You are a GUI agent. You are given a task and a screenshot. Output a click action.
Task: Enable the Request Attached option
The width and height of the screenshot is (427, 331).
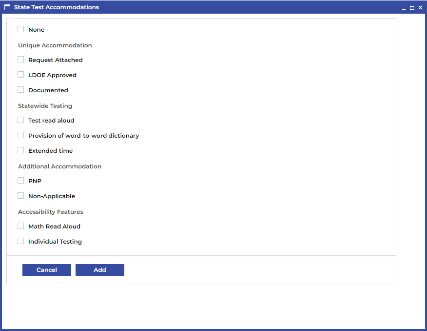[x=21, y=60]
